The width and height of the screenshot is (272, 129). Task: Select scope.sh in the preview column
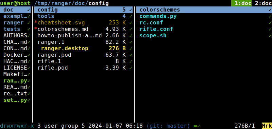[204, 36]
